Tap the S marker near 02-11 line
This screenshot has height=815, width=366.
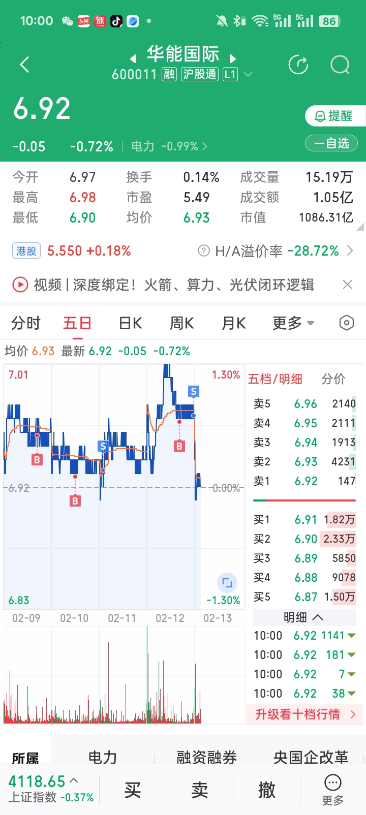pyautogui.click(x=103, y=446)
